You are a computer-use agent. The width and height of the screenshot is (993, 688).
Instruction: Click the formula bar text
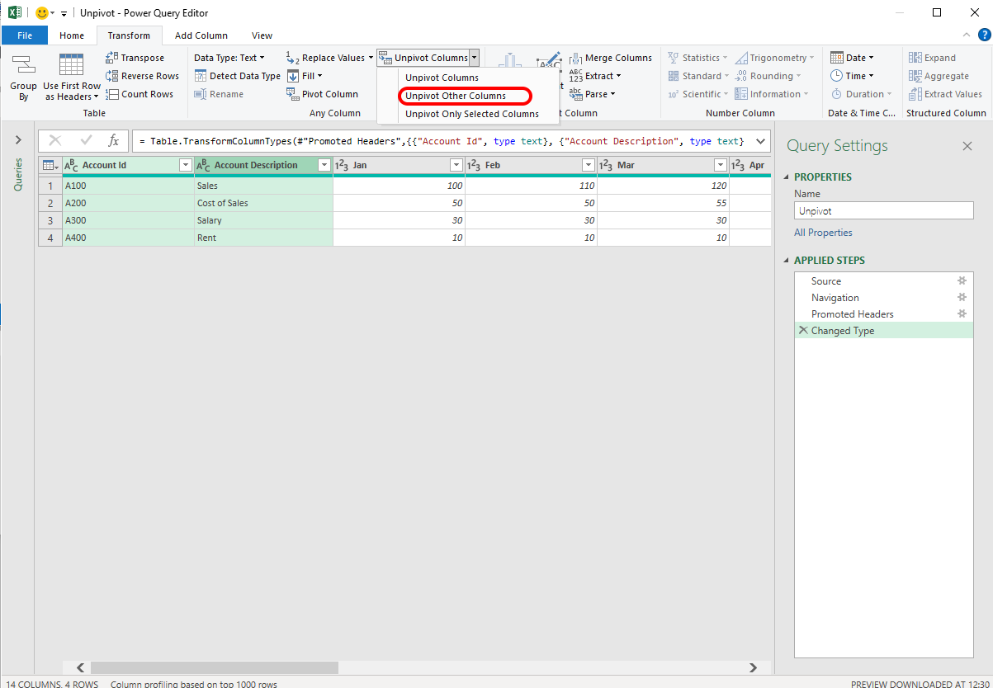click(442, 141)
